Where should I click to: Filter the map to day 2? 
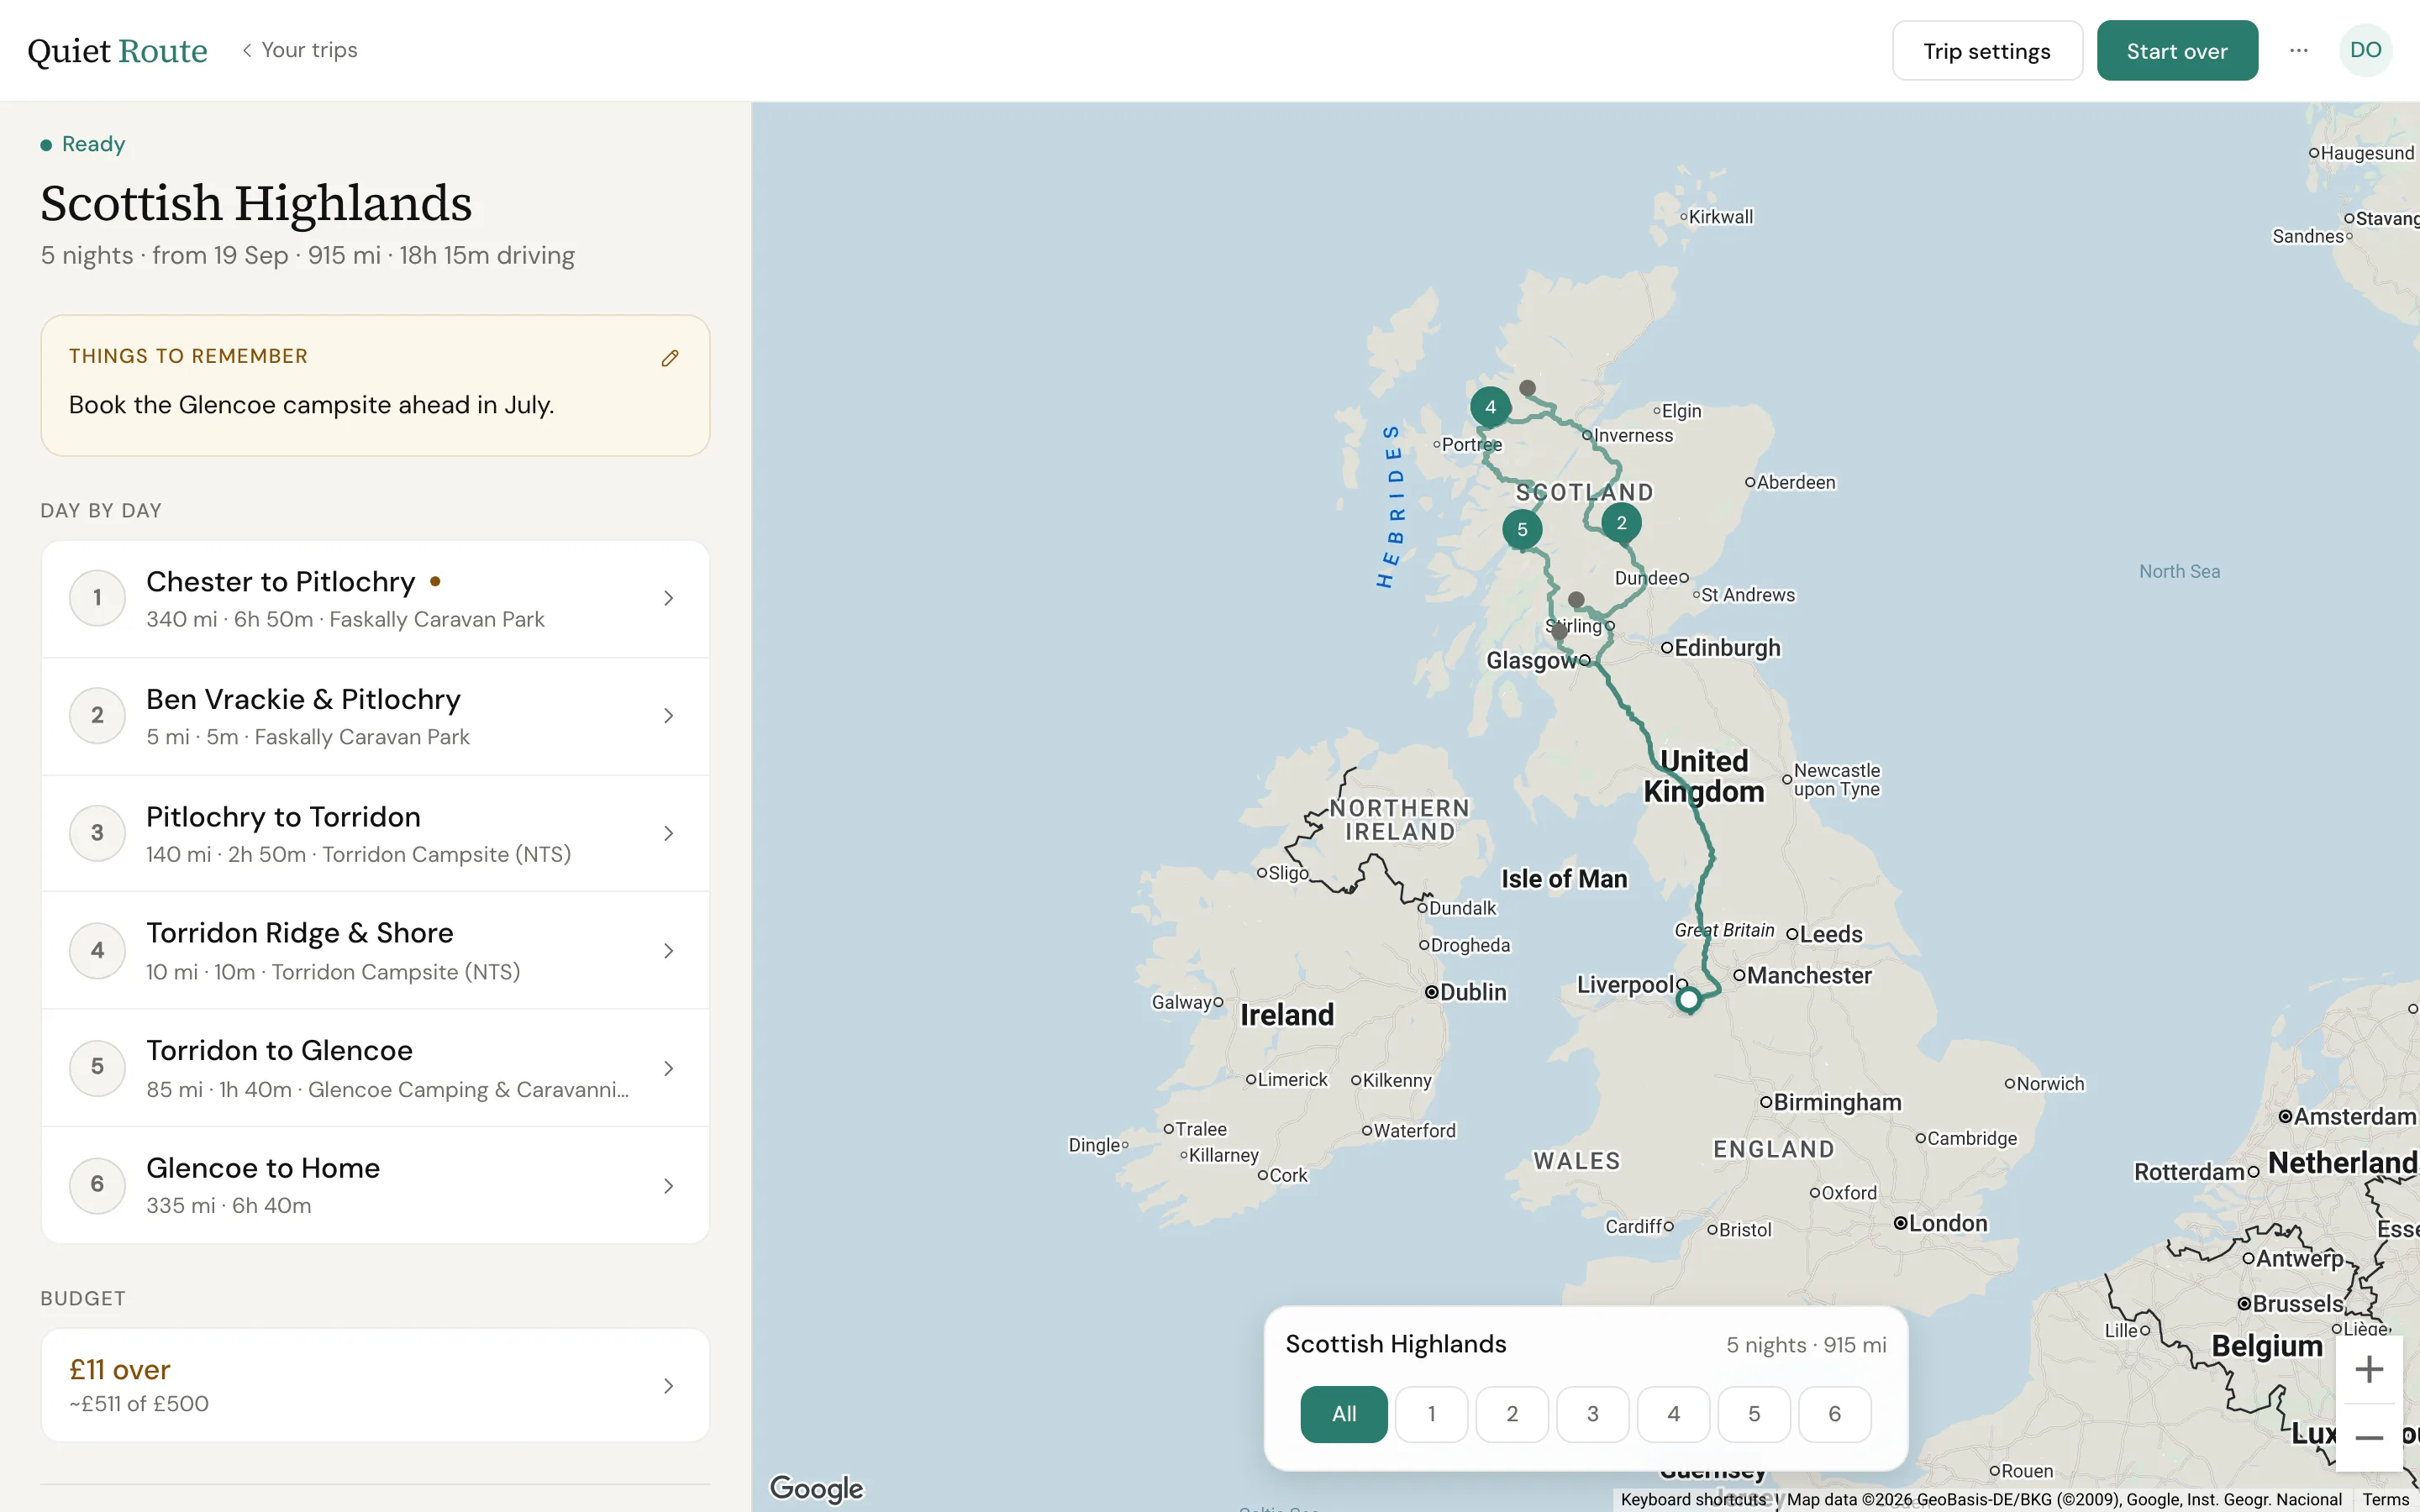tap(1512, 1414)
